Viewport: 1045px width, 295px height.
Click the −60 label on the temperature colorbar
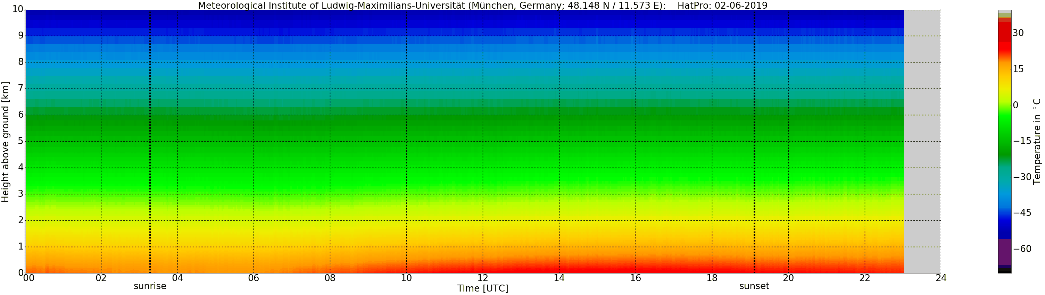[1022, 249]
